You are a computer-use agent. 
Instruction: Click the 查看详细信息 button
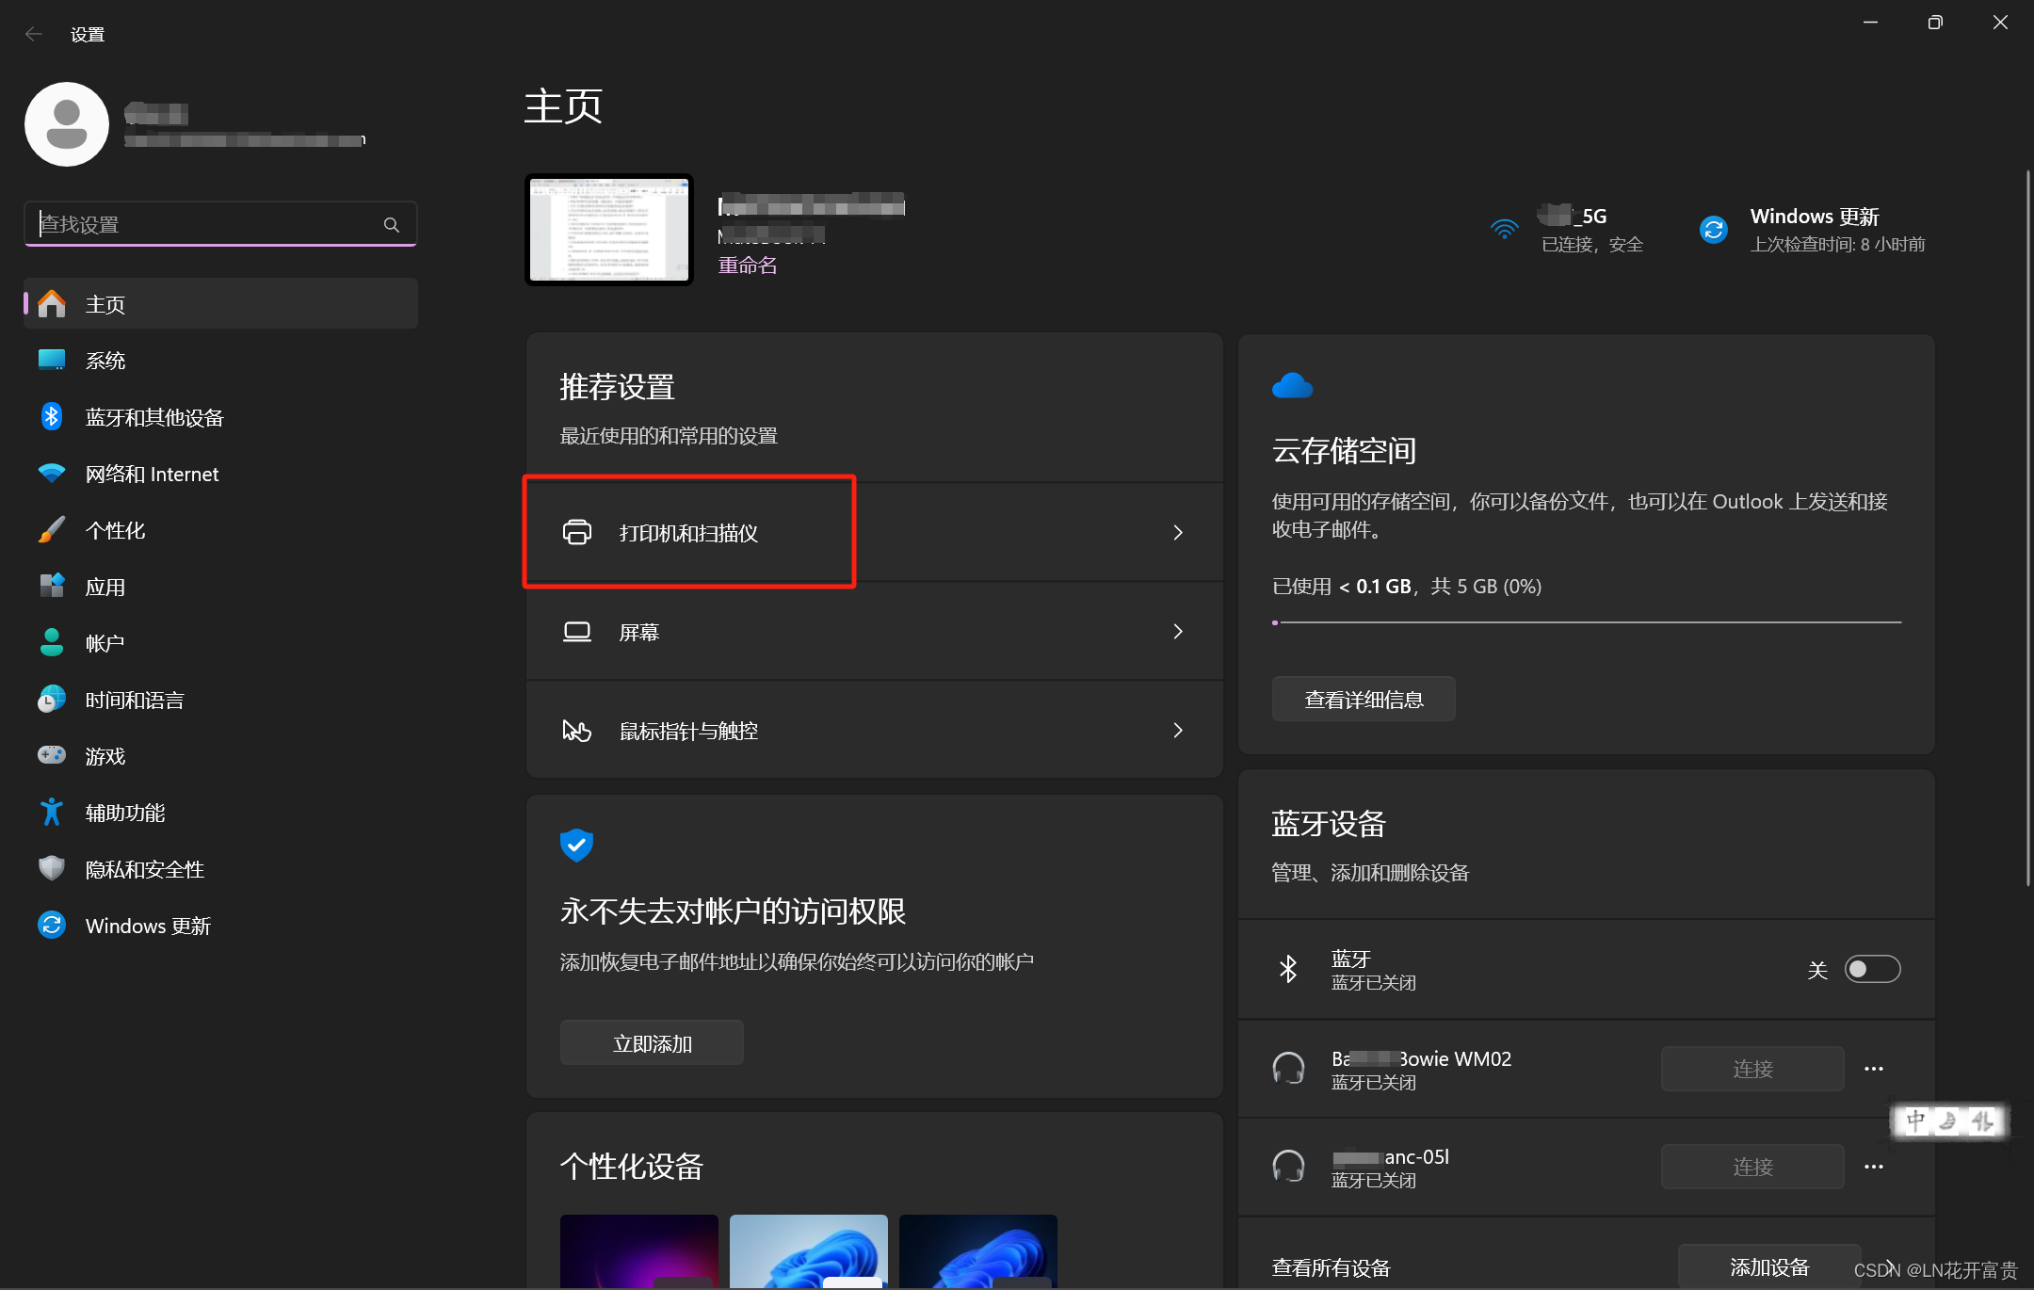click(1364, 700)
